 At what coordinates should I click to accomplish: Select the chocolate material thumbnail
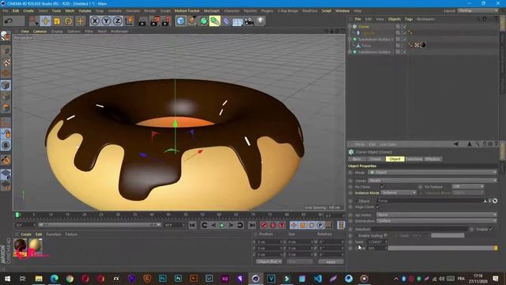[x=20, y=247]
